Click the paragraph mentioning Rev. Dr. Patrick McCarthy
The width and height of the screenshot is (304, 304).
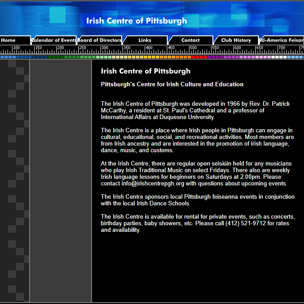pos(195,110)
